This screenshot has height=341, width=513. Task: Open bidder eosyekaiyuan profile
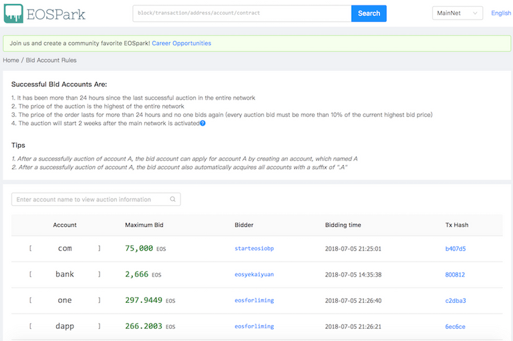pos(254,275)
